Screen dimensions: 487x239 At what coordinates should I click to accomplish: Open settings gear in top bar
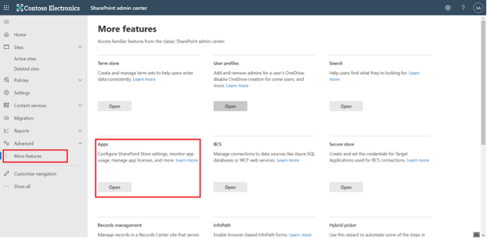(448, 8)
